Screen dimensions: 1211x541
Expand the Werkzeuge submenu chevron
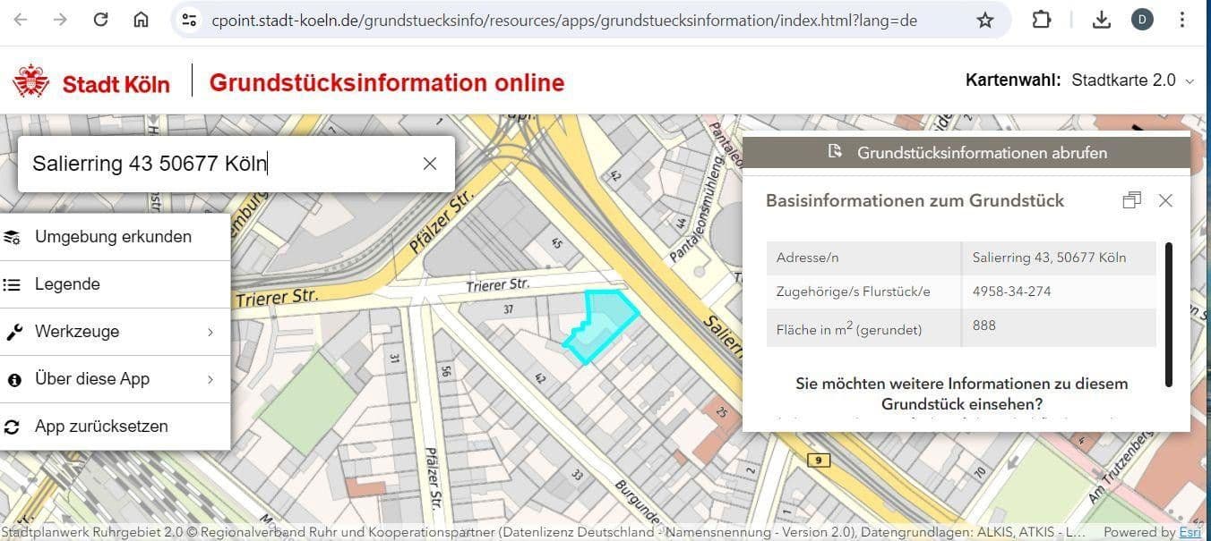coord(210,331)
